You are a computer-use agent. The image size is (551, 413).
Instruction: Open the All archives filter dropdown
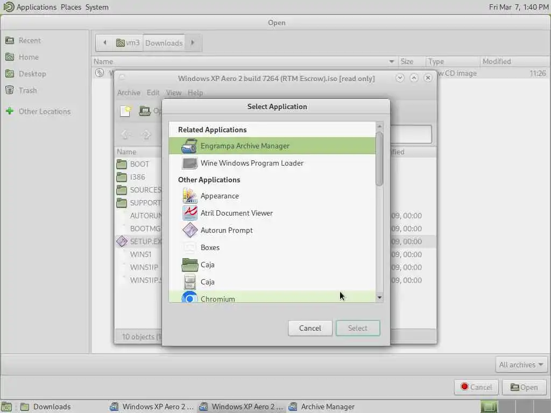point(521,365)
